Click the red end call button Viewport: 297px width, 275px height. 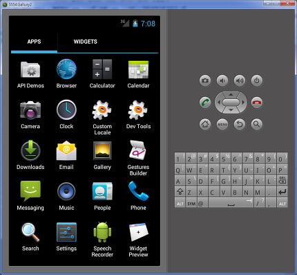tap(257, 103)
